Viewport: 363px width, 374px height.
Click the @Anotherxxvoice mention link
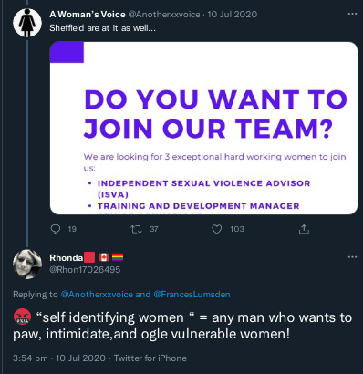(97, 295)
